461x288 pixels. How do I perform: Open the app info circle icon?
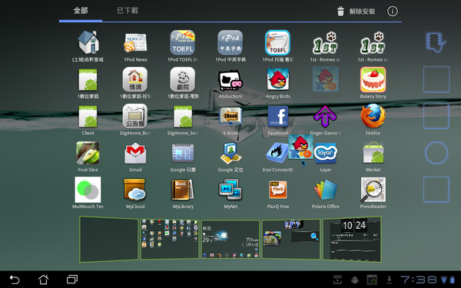point(392,12)
